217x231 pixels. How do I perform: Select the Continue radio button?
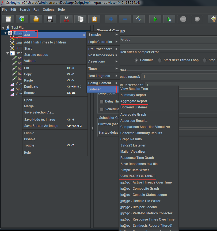pyautogui.click(x=136, y=60)
